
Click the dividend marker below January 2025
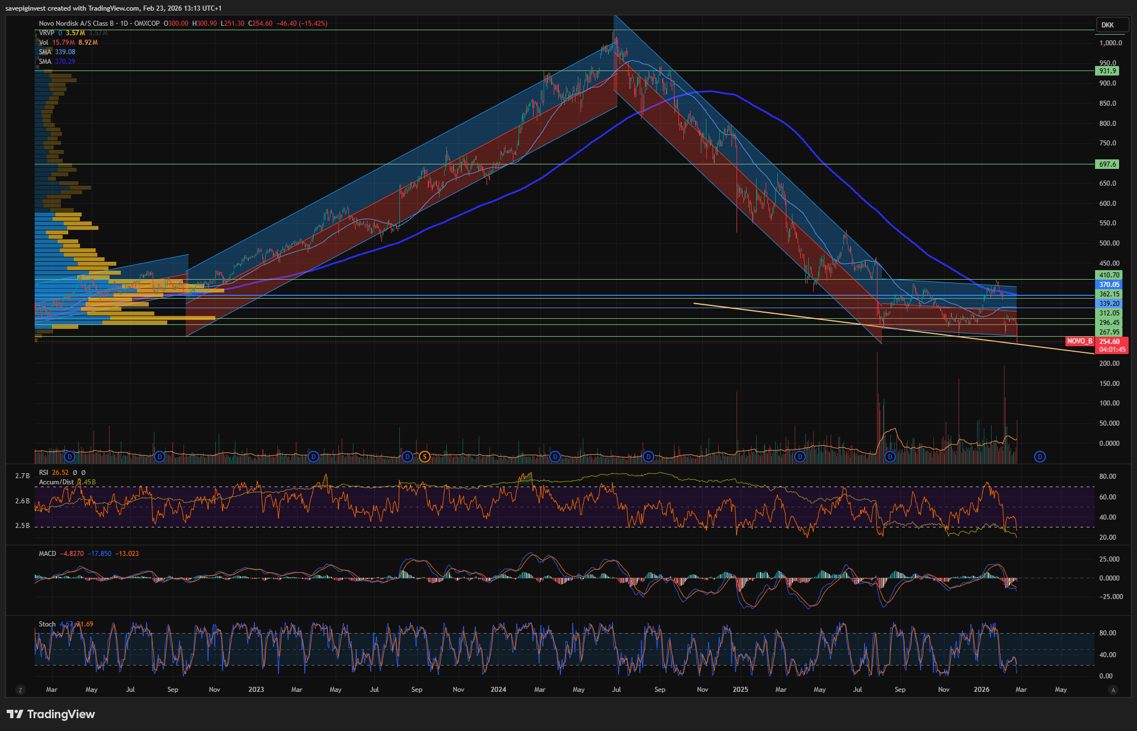click(800, 457)
